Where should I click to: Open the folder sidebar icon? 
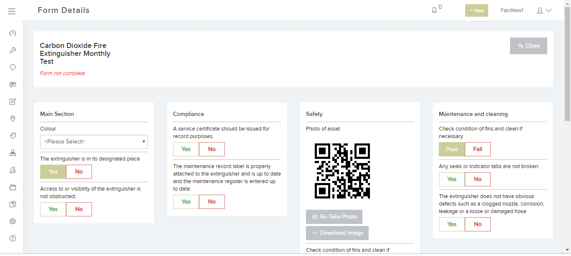click(x=13, y=187)
